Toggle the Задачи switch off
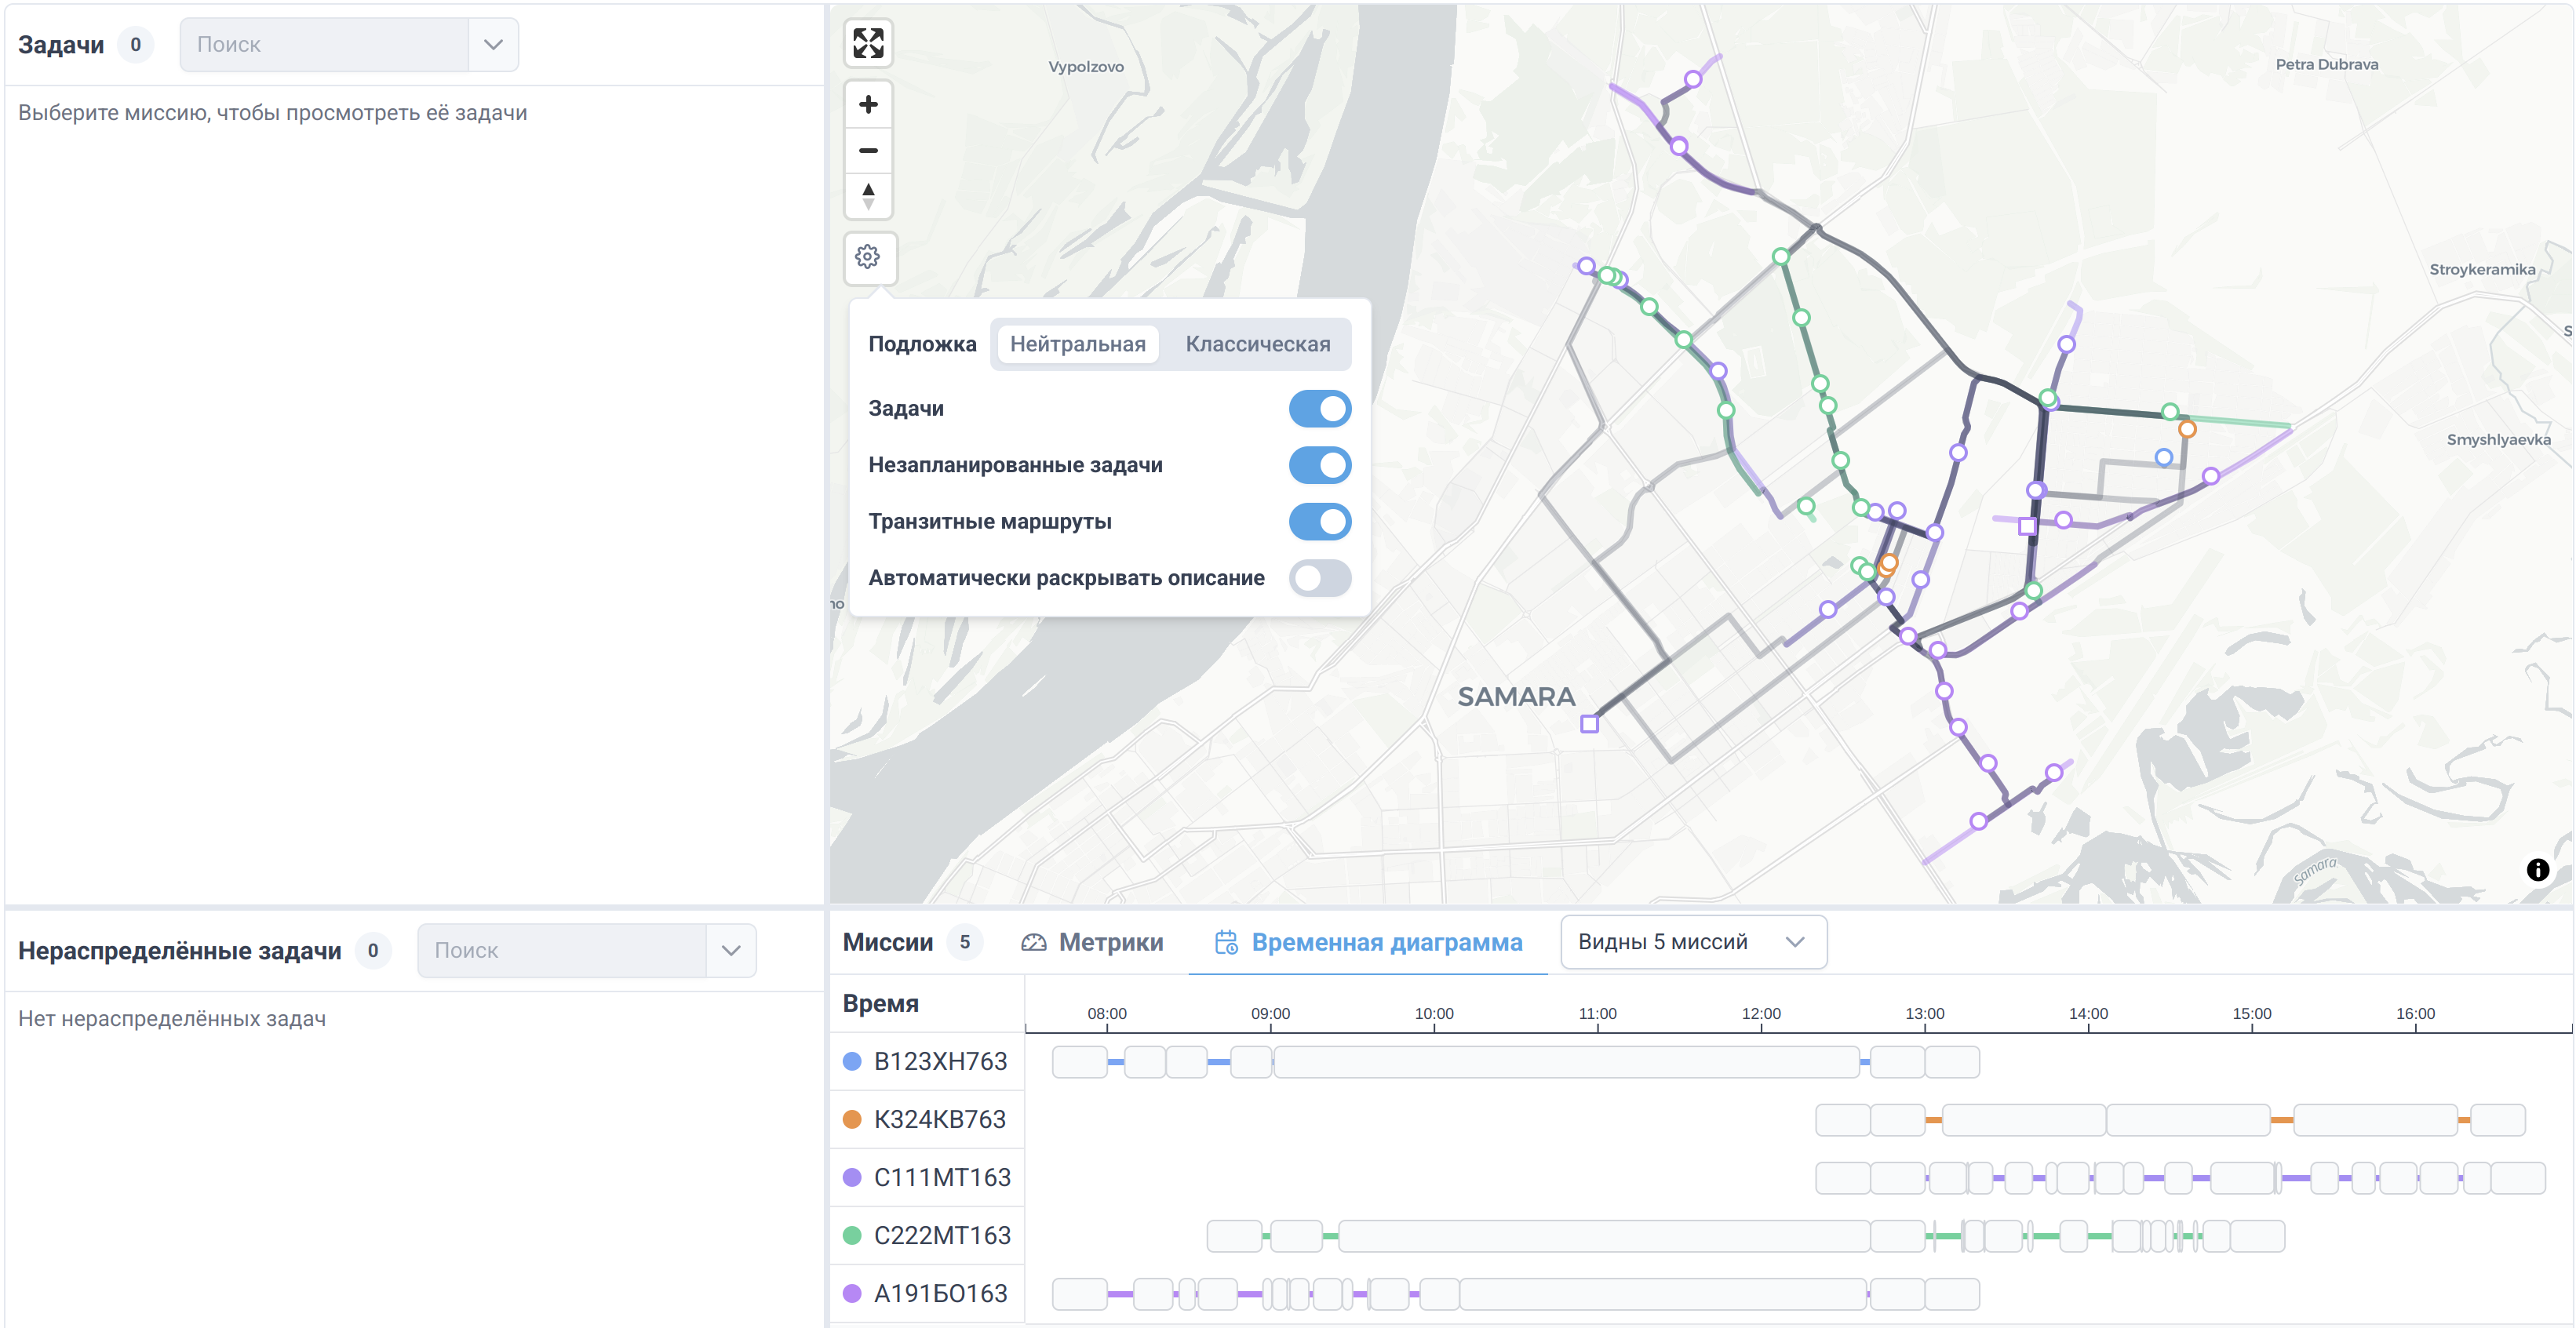This screenshot has width=2576, height=1328. click(x=1320, y=408)
